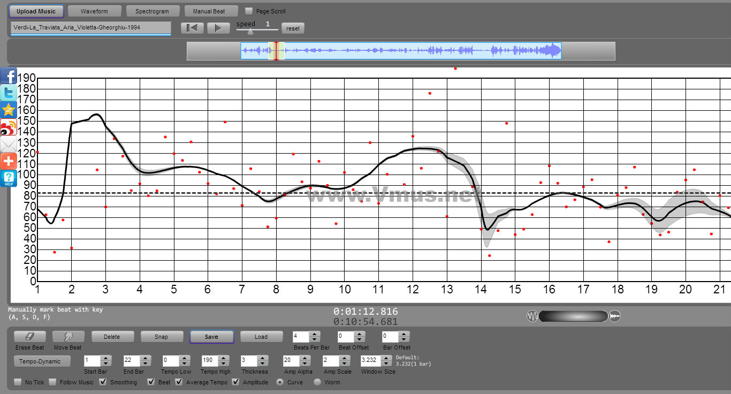Open the Help question mark icon

click(9, 178)
